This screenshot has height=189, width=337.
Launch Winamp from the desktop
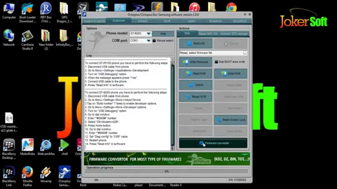coord(46,174)
